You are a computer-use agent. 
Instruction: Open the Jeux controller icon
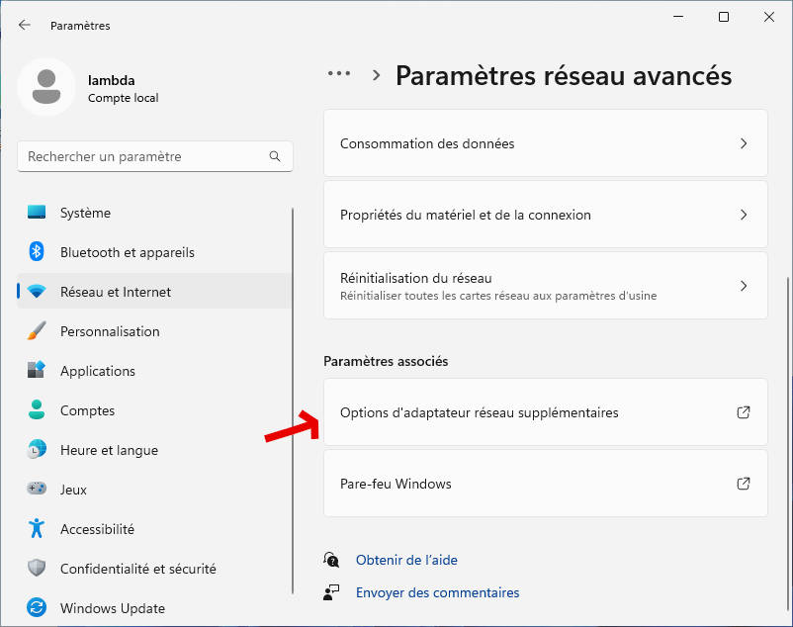pos(37,490)
